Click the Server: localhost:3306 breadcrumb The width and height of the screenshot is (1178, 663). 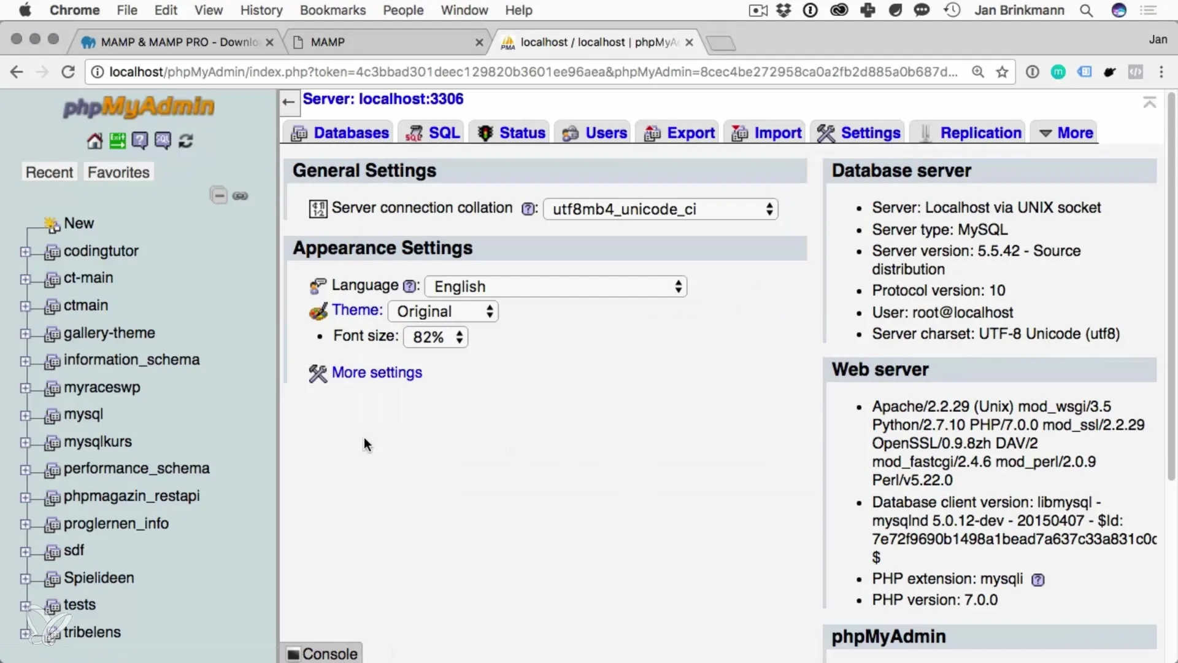(x=383, y=99)
